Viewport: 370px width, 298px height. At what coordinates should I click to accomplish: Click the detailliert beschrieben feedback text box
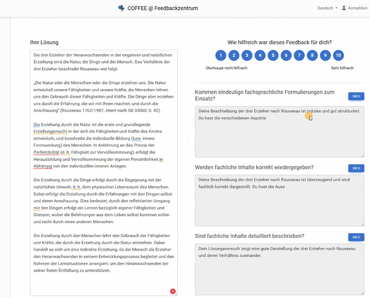279,269
